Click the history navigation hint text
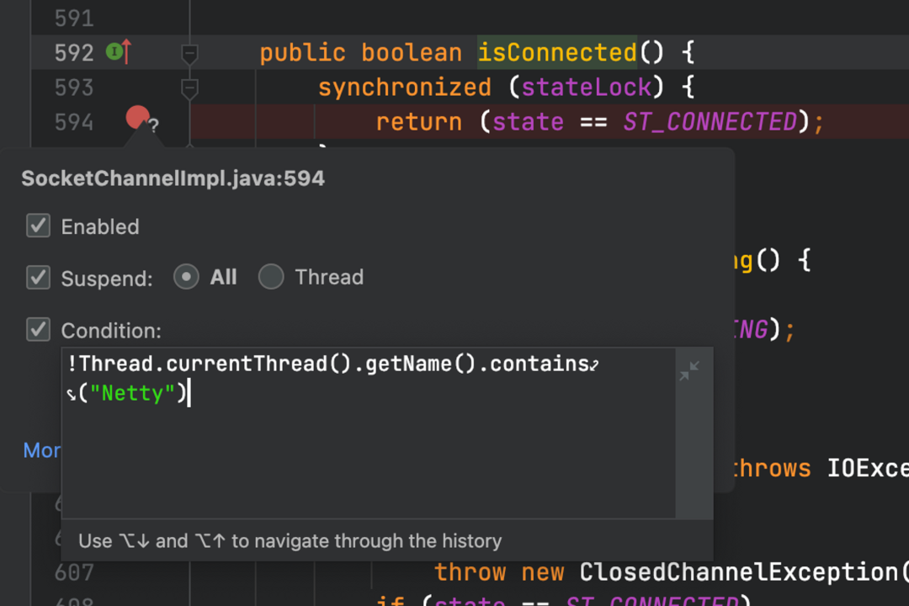Image resolution: width=909 pixels, height=606 pixels. 290,541
